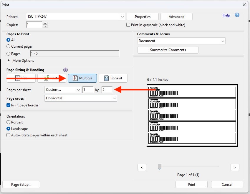Screen dimensions: 250x194
Task: Select the Current page radio button
Action: (8, 46)
